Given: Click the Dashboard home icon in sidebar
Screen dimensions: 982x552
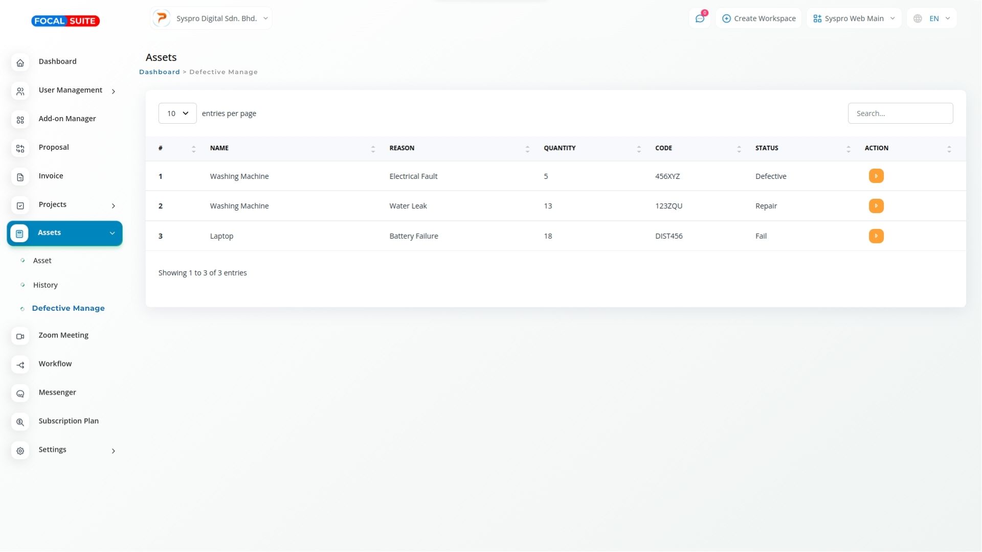Looking at the screenshot, I should [x=20, y=62].
